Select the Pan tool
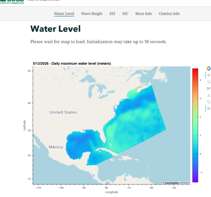211x197 pixels. coord(209,75)
